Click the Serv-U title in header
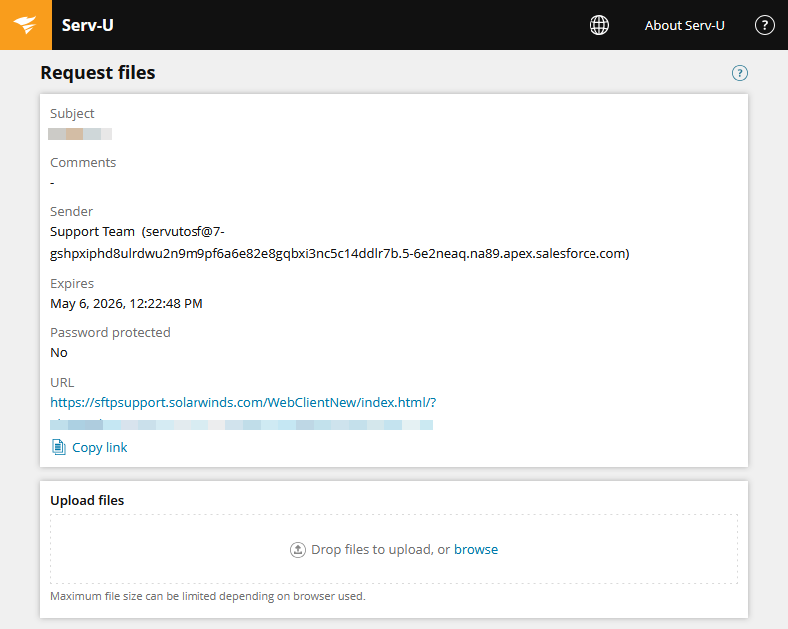 (x=88, y=25)
